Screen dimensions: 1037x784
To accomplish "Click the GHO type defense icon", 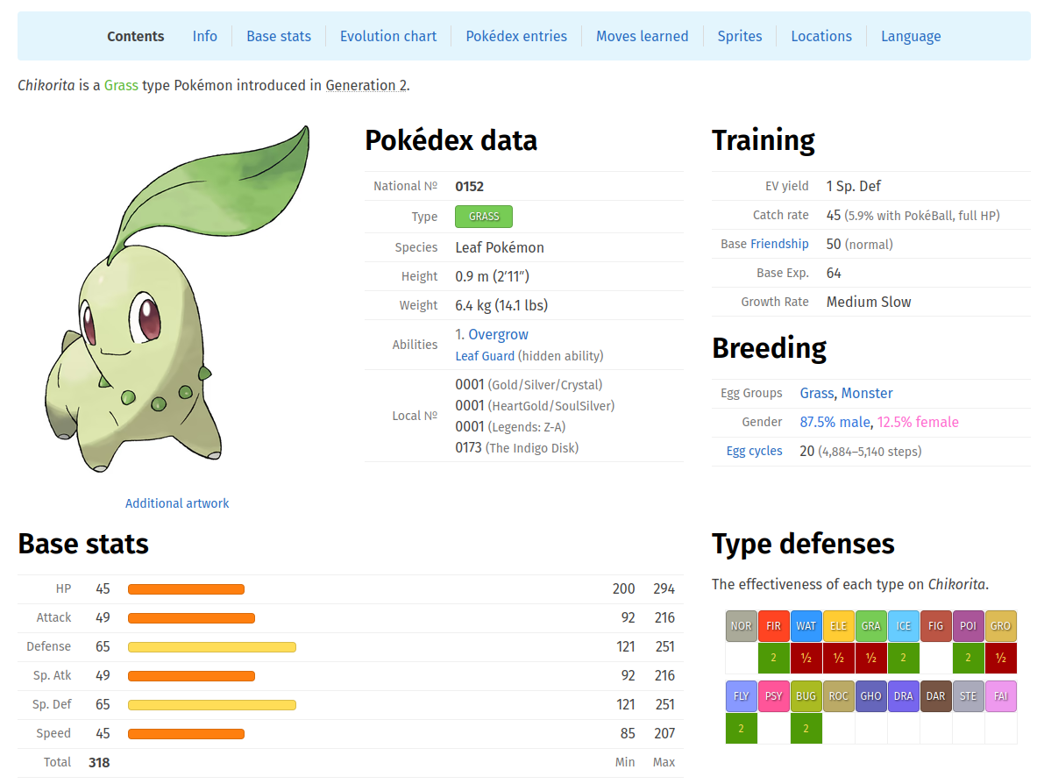I will tap(870, 695).
